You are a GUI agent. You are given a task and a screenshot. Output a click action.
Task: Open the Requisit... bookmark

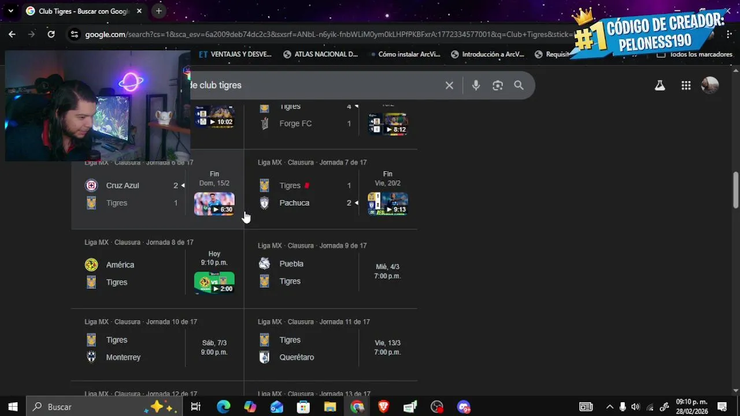coord(552,54)
